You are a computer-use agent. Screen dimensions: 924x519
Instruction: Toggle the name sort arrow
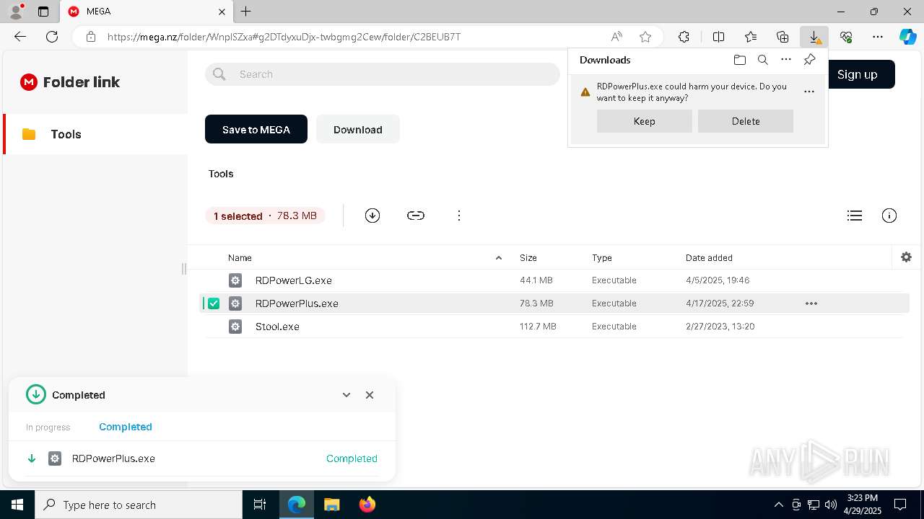point(499,258)
